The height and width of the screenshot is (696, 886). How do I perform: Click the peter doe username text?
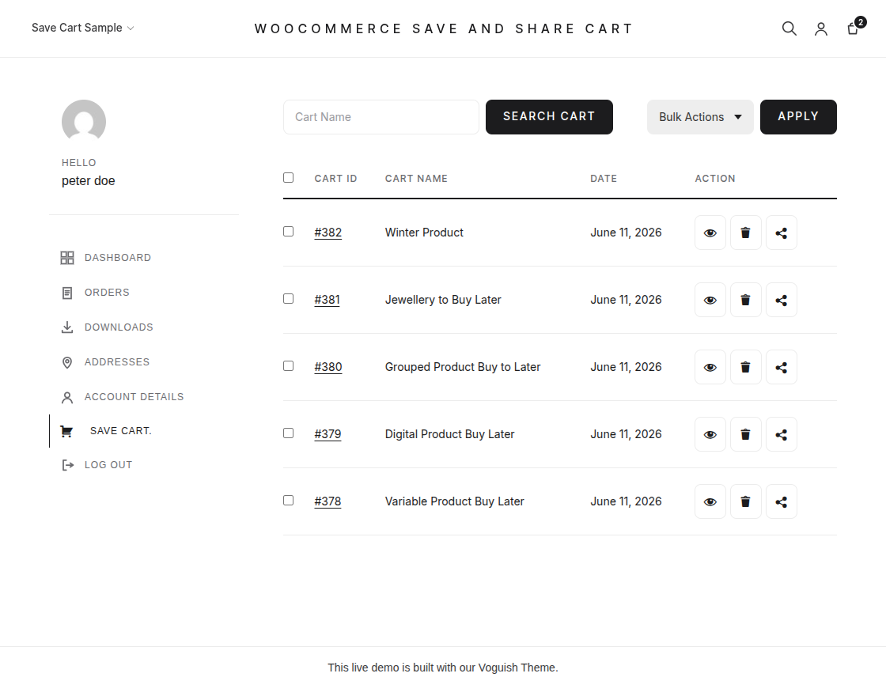tap(88, 181)
